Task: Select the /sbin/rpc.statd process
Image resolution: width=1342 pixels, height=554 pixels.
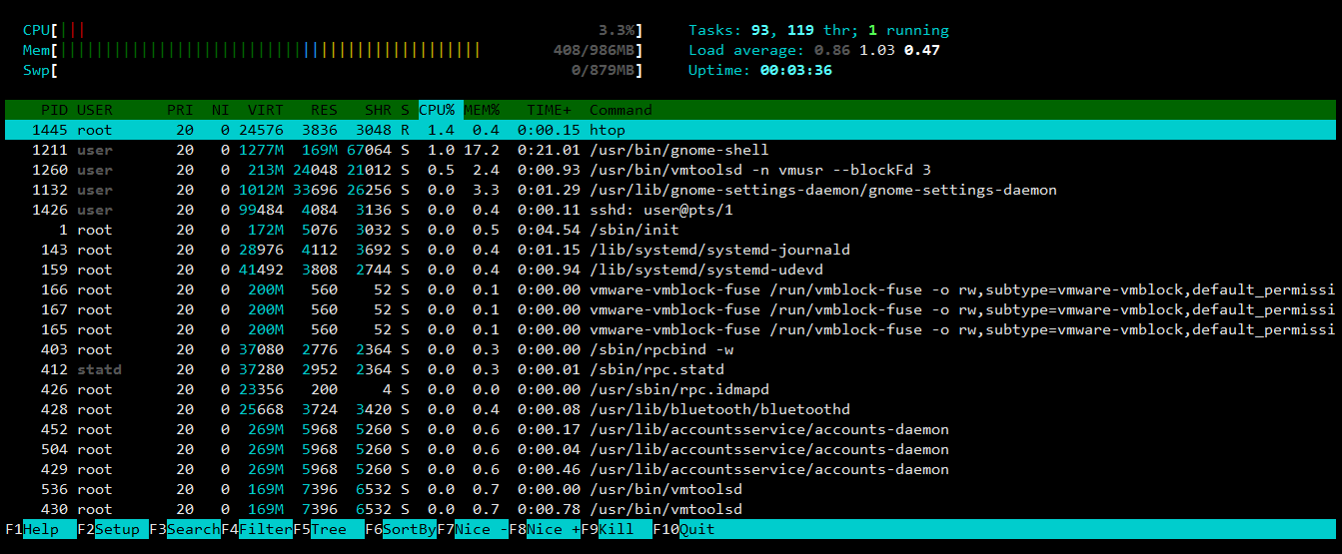Action: [671, 369]
